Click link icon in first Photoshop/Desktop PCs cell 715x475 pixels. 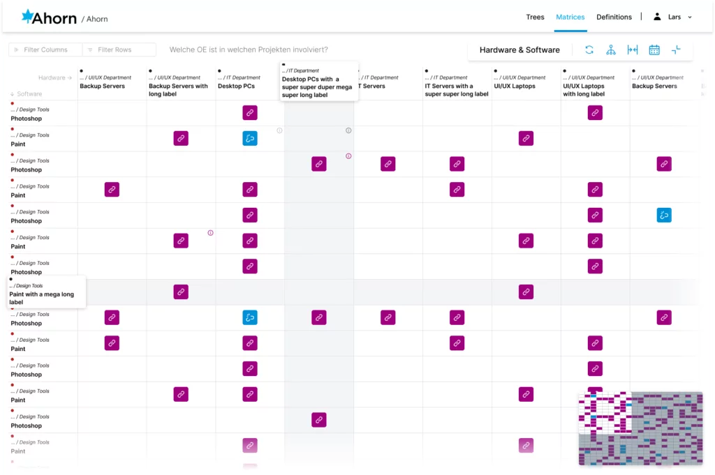click(x=250, y=112)
